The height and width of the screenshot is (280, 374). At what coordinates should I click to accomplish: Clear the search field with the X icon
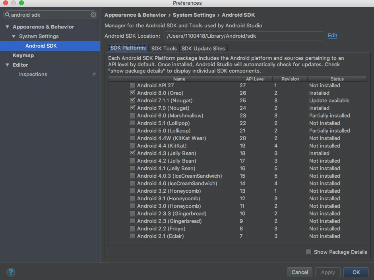pyautogui.click(x=93, y=15)
